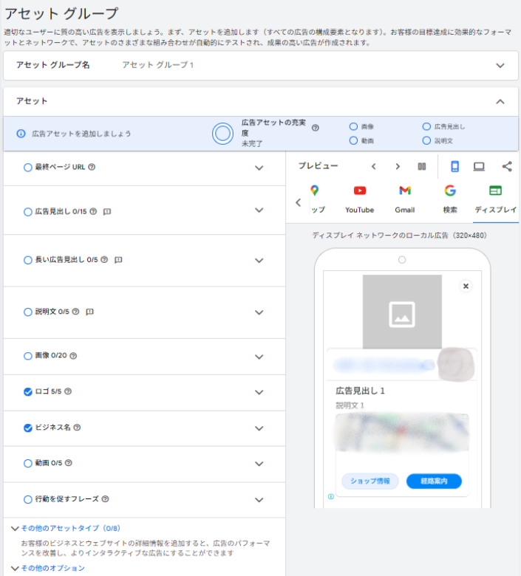Screen dimensions: 521x576
Task: Collapse the アセット panel
Action: pos(500,102)
